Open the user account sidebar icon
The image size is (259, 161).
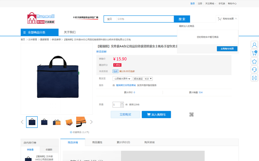(x=254, y=45)
